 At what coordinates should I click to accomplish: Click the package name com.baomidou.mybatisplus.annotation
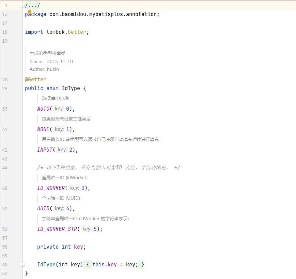(104, 14)
